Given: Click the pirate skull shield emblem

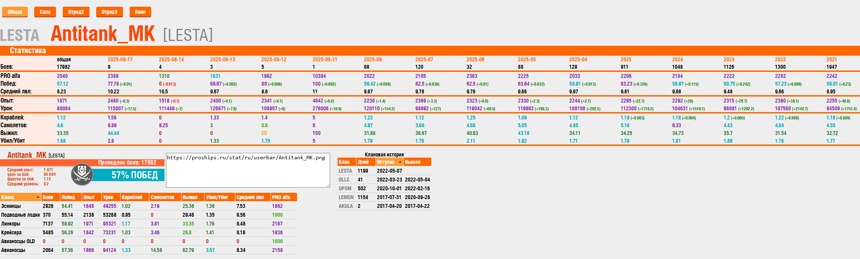Looking at the screenshot, I should pyautogui.click(x=82, y=174).
